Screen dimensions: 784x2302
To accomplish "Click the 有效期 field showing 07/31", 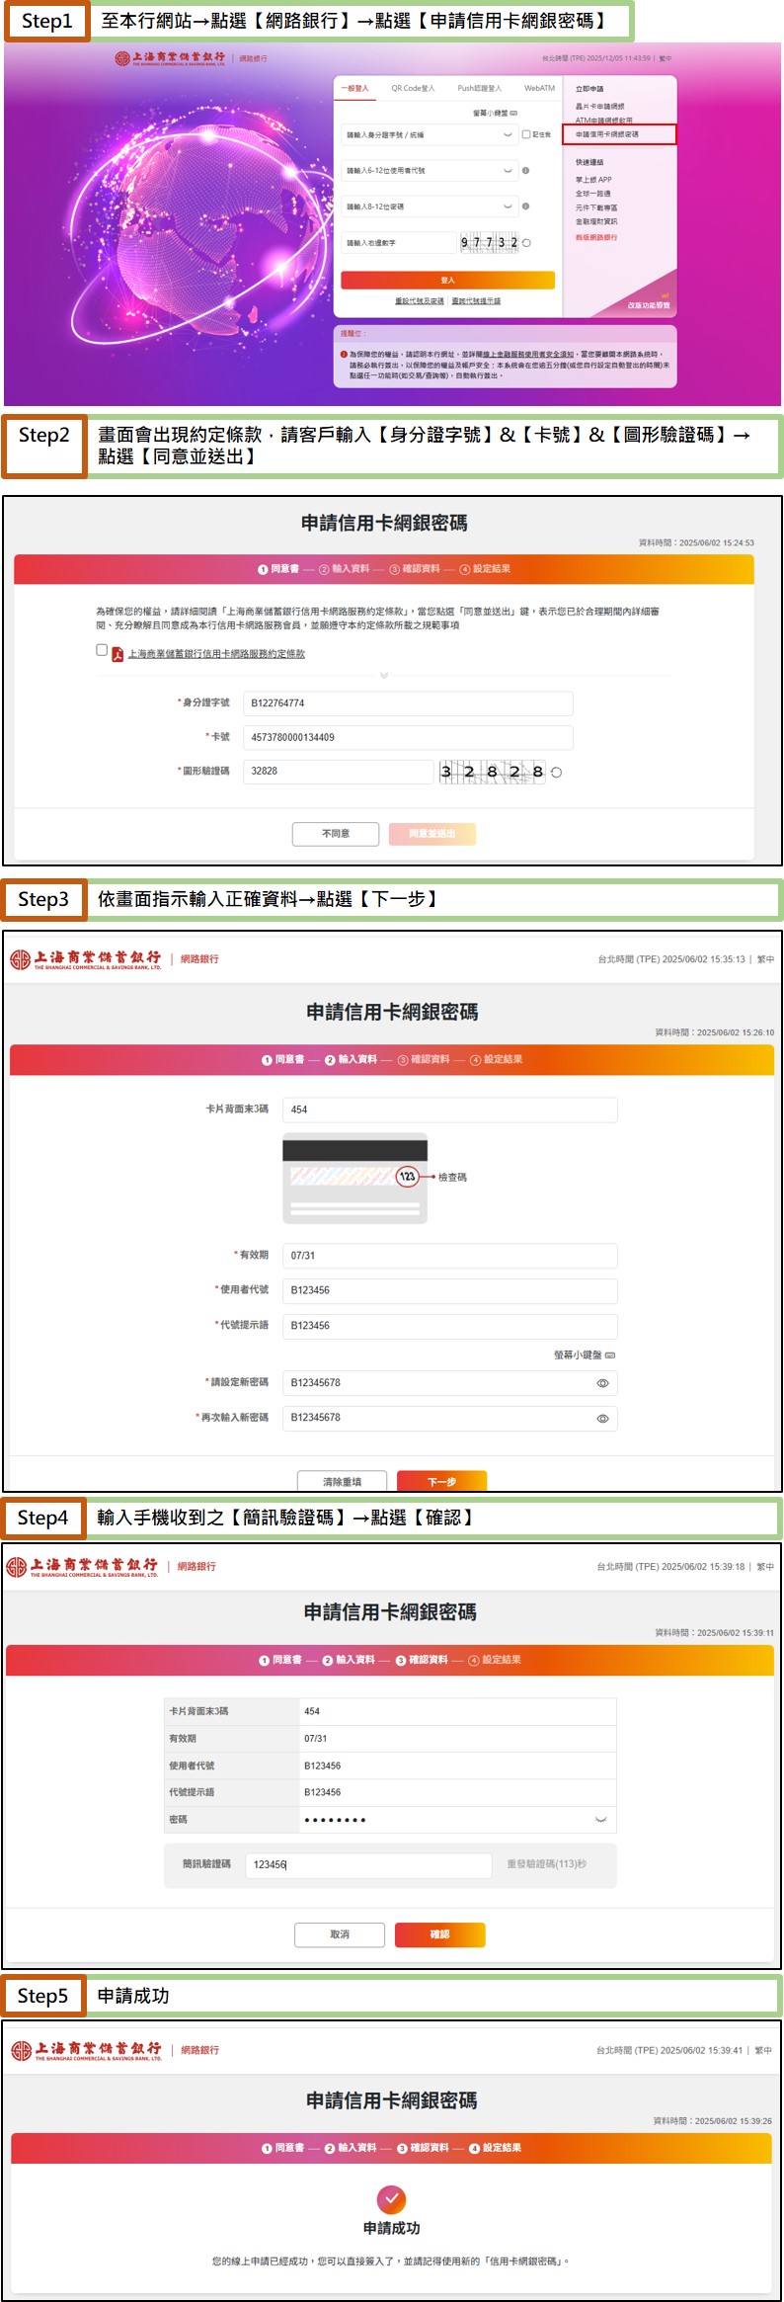I will [x=450, y=1256].
